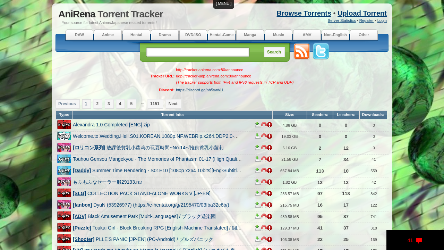
Task: Download torrent for Touhou Gensou Mangekyou
Action: 258,159
